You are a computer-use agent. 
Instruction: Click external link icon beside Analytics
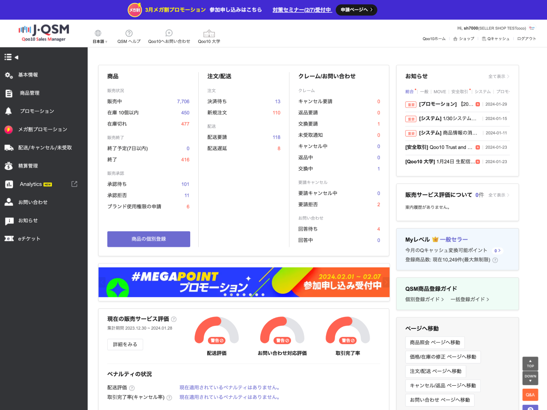[74, 184]
